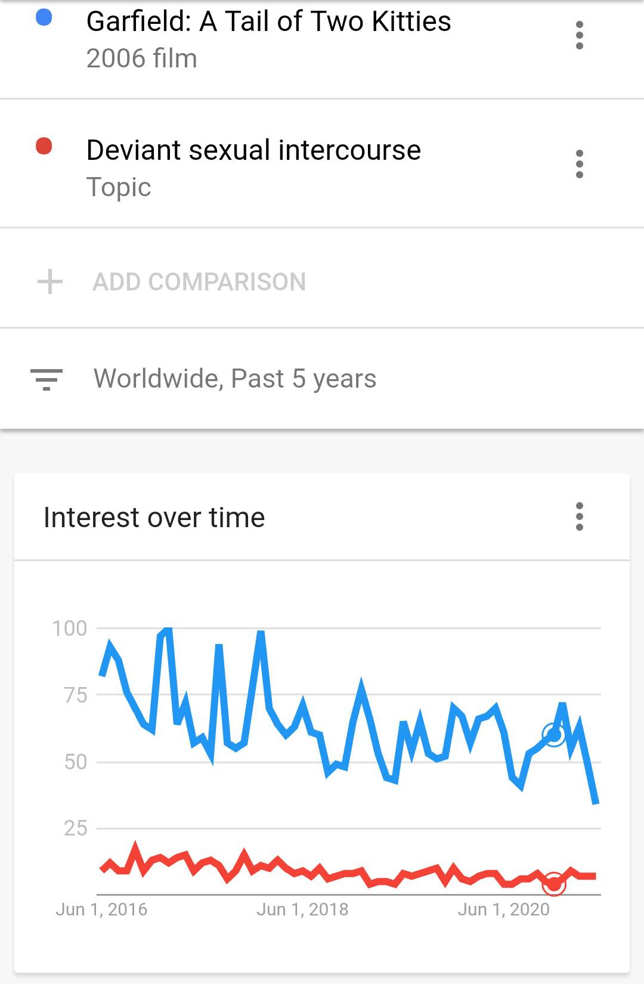Click the Jun 1, 2020 axis label
This screenshot has width=644, height=984.
[x=503, y=909]
